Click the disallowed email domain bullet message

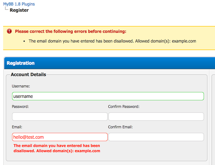coord(112,41)
